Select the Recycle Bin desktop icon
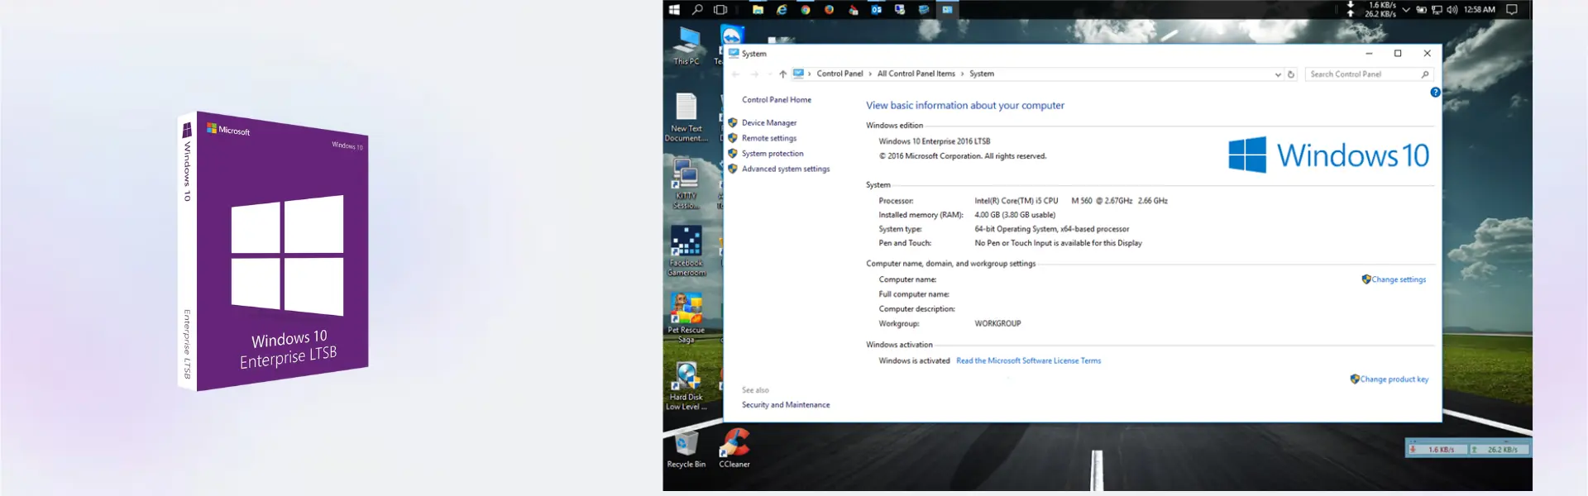Image resolution: width=1588 pixels, height=496 pixels. (686, 451)
